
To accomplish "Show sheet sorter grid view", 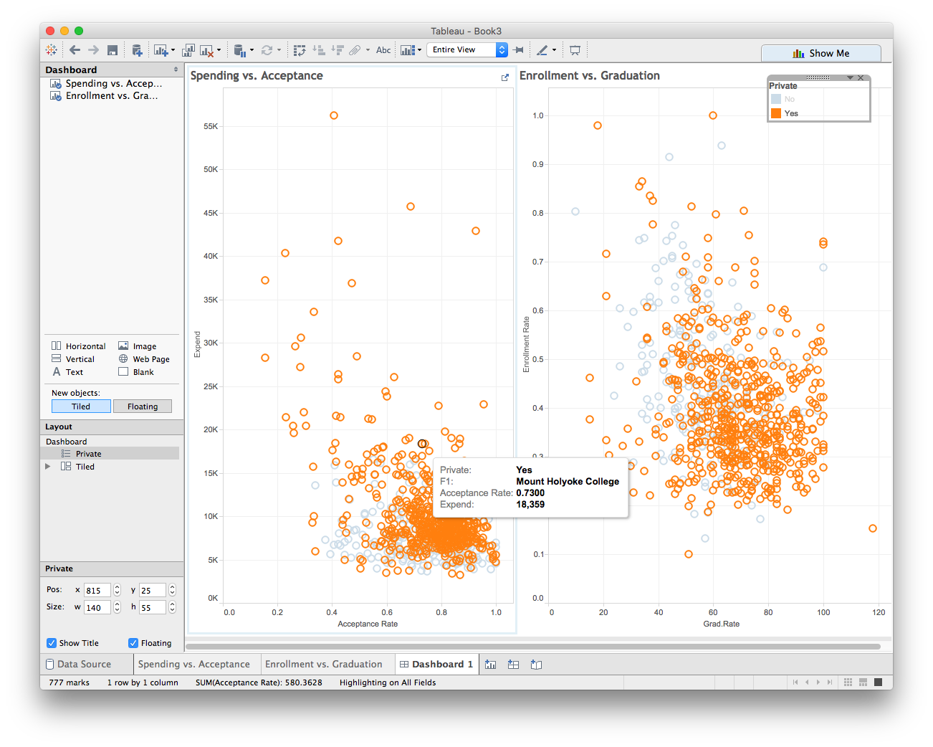I will 848,682.
